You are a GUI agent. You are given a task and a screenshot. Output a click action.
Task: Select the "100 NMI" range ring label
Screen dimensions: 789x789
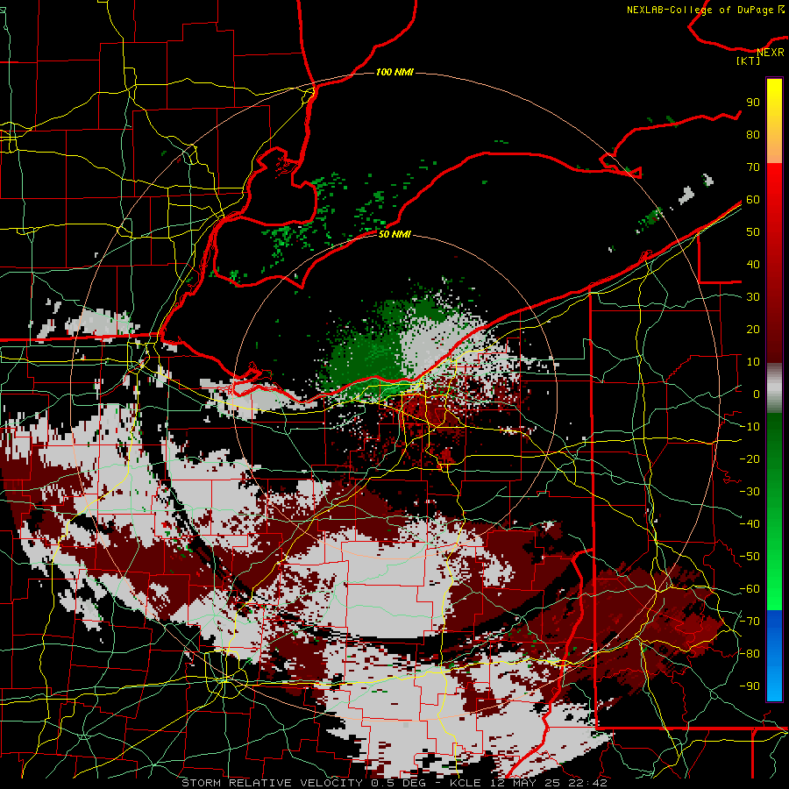[394, 72]
